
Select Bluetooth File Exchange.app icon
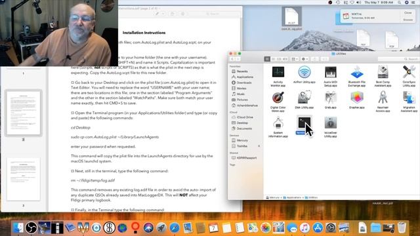click(356, 72)
